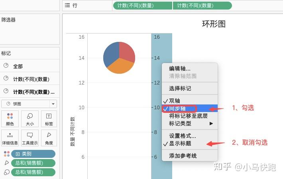This screenshot has width=283, height=179.
Task: Choose 选择标记 in the context menu
Action: pos(190,89)
